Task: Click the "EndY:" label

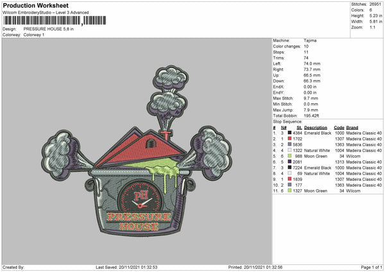Action: [x=278, y=92]
